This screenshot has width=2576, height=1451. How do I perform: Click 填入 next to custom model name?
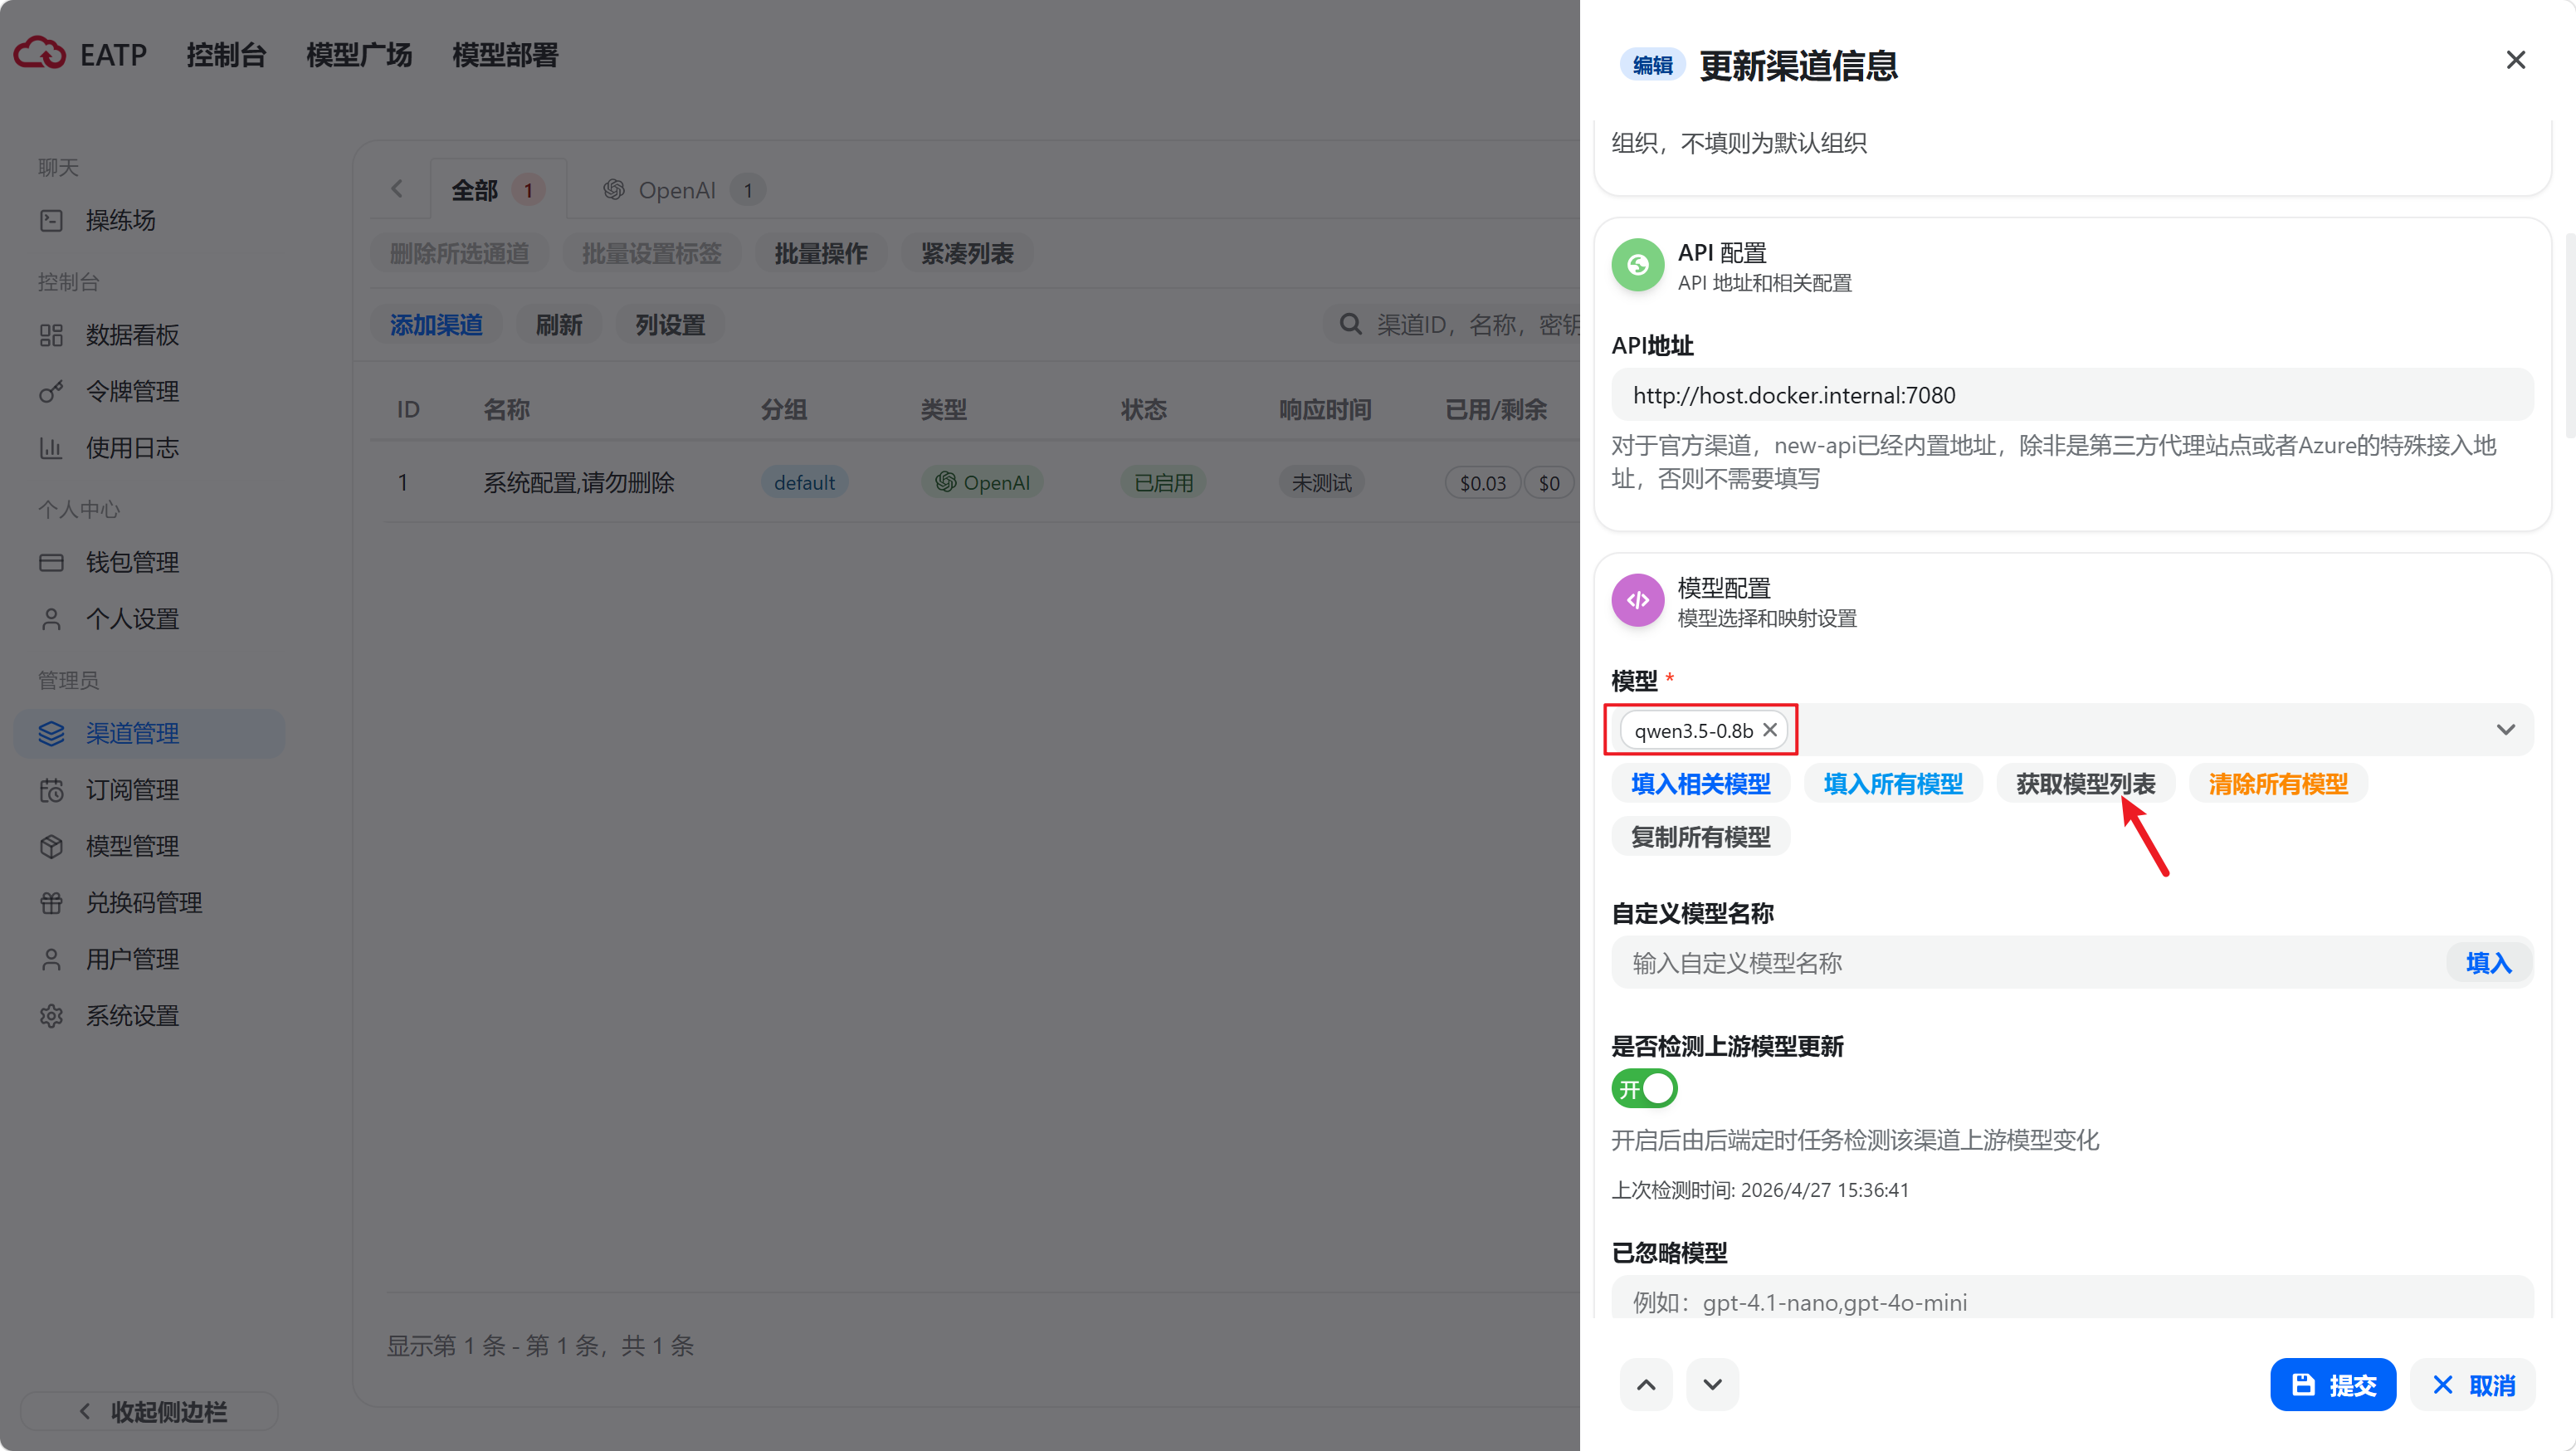pos(2488,963)
